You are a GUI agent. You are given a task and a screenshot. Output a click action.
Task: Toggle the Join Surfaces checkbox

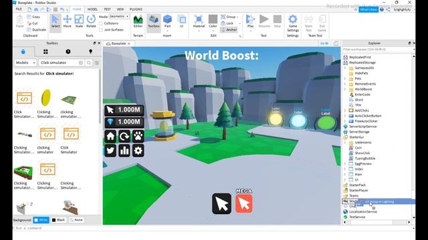coord(101,30)
